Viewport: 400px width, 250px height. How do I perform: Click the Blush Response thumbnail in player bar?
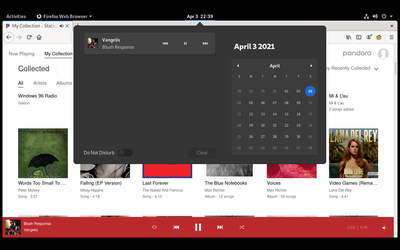pos(13,227)
